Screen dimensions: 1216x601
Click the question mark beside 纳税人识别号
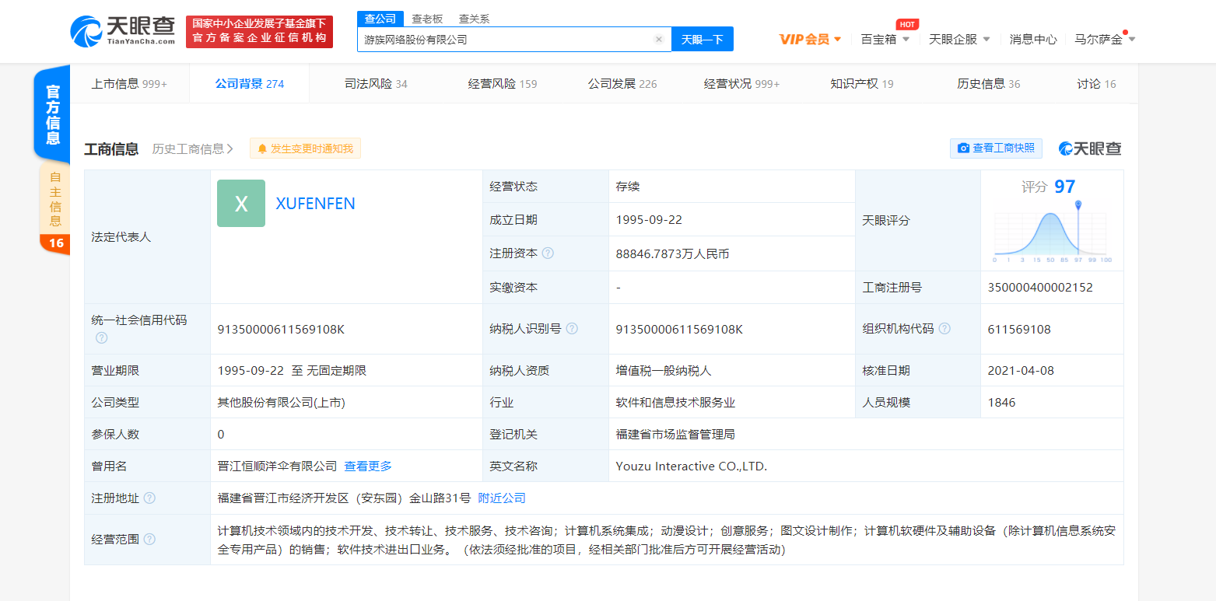572,328
